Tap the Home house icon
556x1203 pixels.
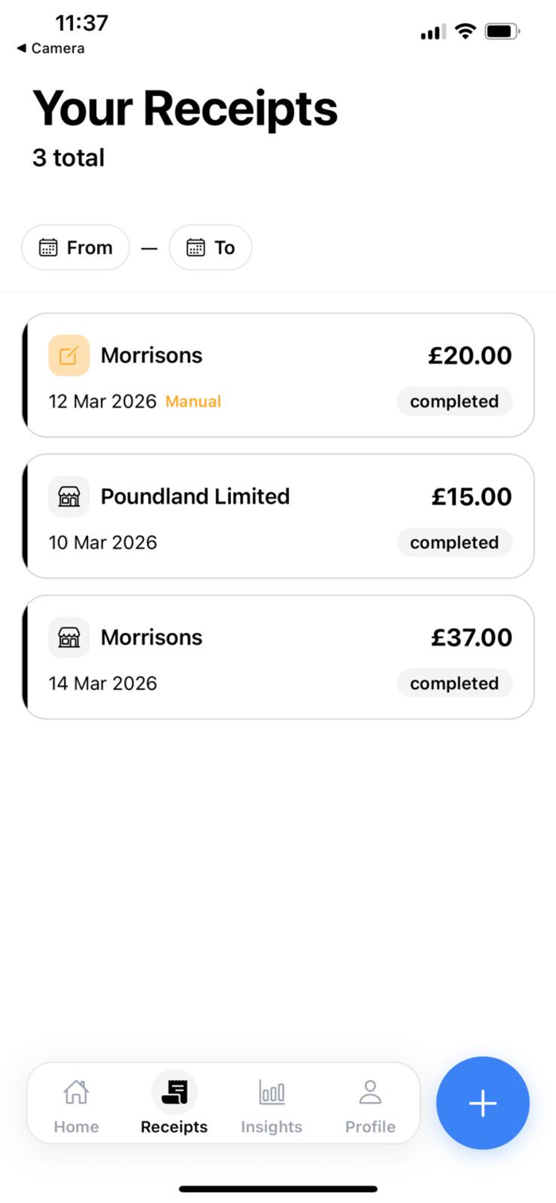click(76, 1093)
